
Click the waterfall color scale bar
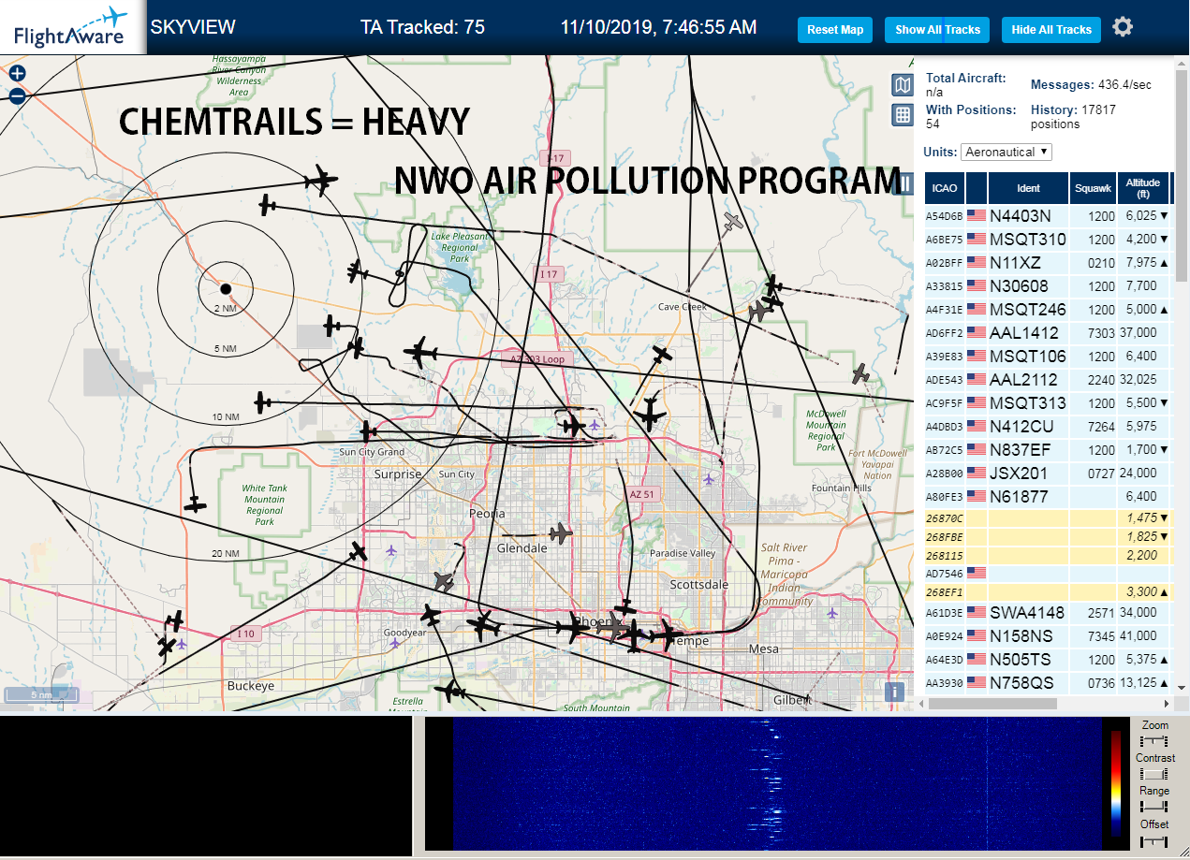point(1116,784)
